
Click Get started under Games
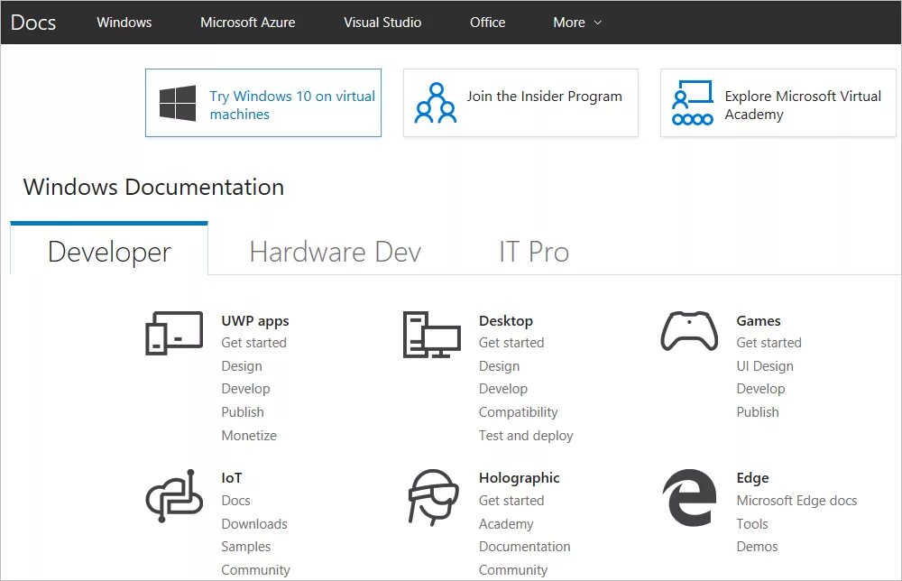coord(769,343)
